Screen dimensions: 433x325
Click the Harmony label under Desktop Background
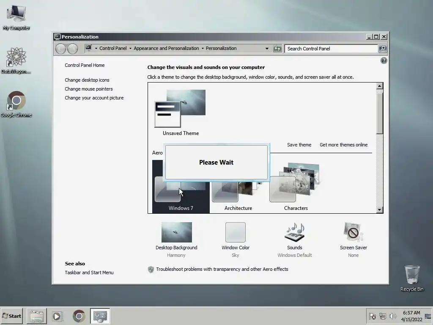click(176, 255)
